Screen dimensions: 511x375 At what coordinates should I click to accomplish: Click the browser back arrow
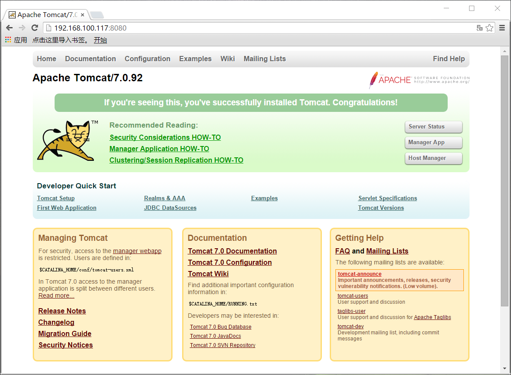coord(10,28)
